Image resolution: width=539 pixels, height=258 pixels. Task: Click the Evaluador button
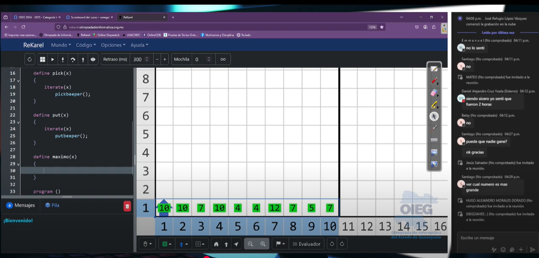pos(306,244)
